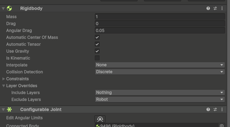Click the Drag property label

point(11,23)
